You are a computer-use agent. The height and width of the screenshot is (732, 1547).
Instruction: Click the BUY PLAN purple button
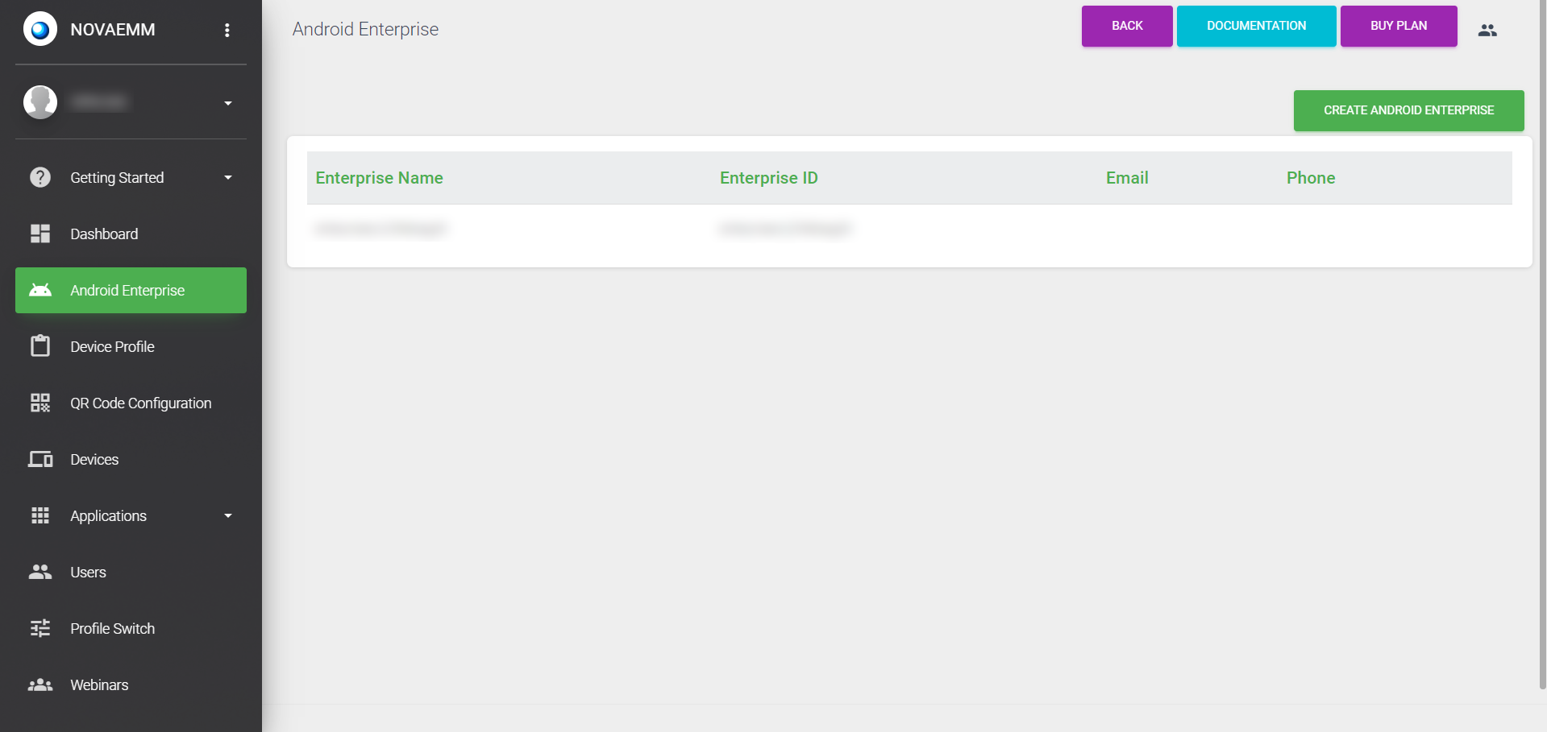coord(1398,26)
